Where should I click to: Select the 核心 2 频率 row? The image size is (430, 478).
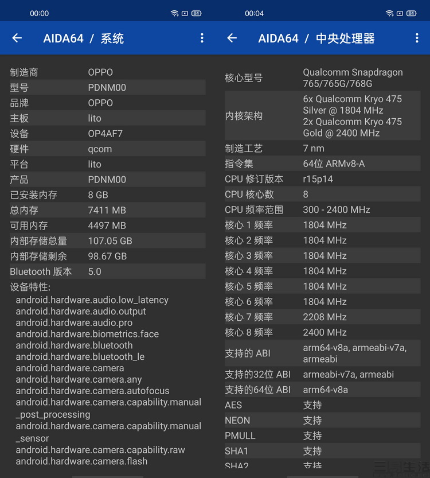click(x=322, y=240)
